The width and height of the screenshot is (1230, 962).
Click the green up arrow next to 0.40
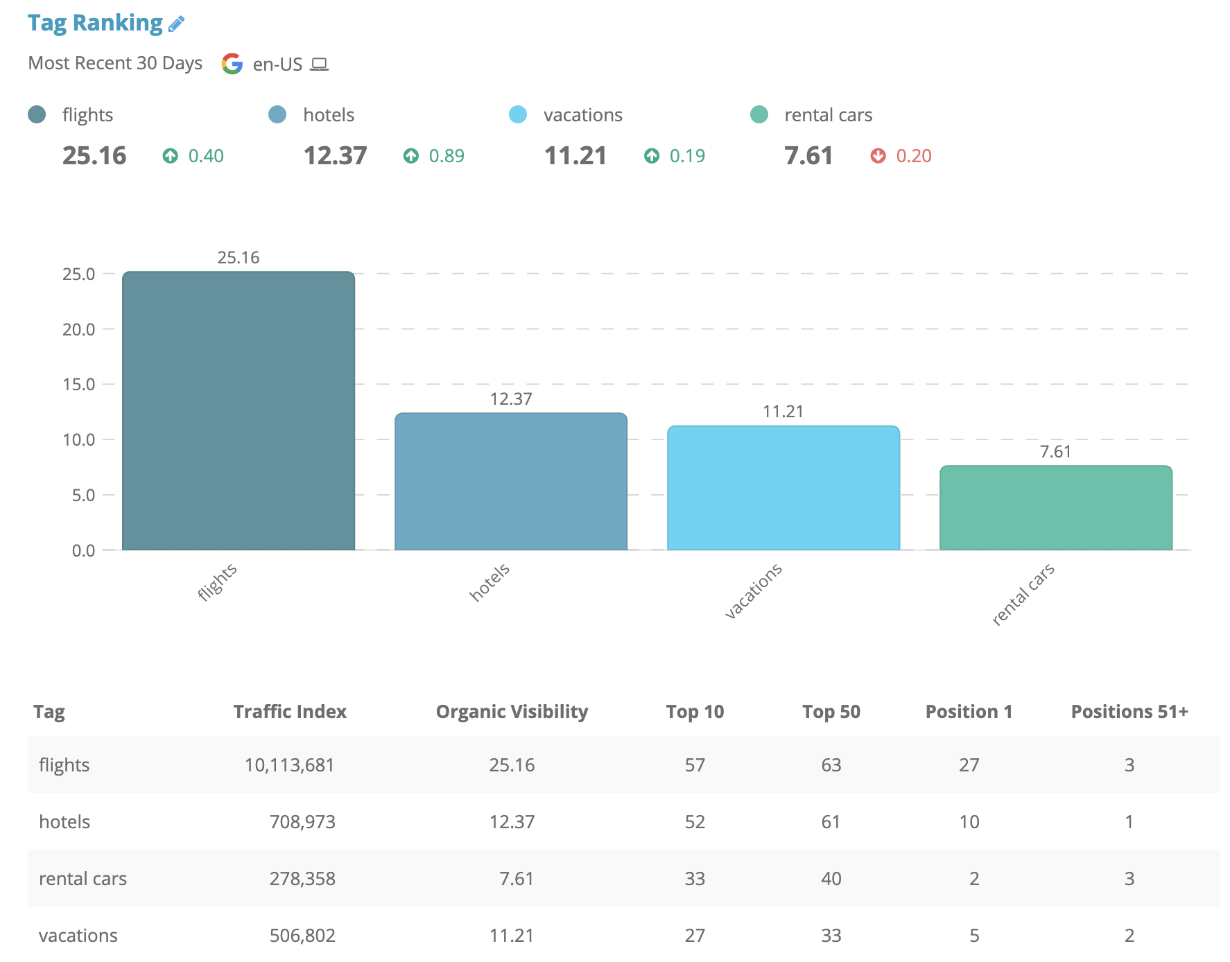tap(170, 156)
